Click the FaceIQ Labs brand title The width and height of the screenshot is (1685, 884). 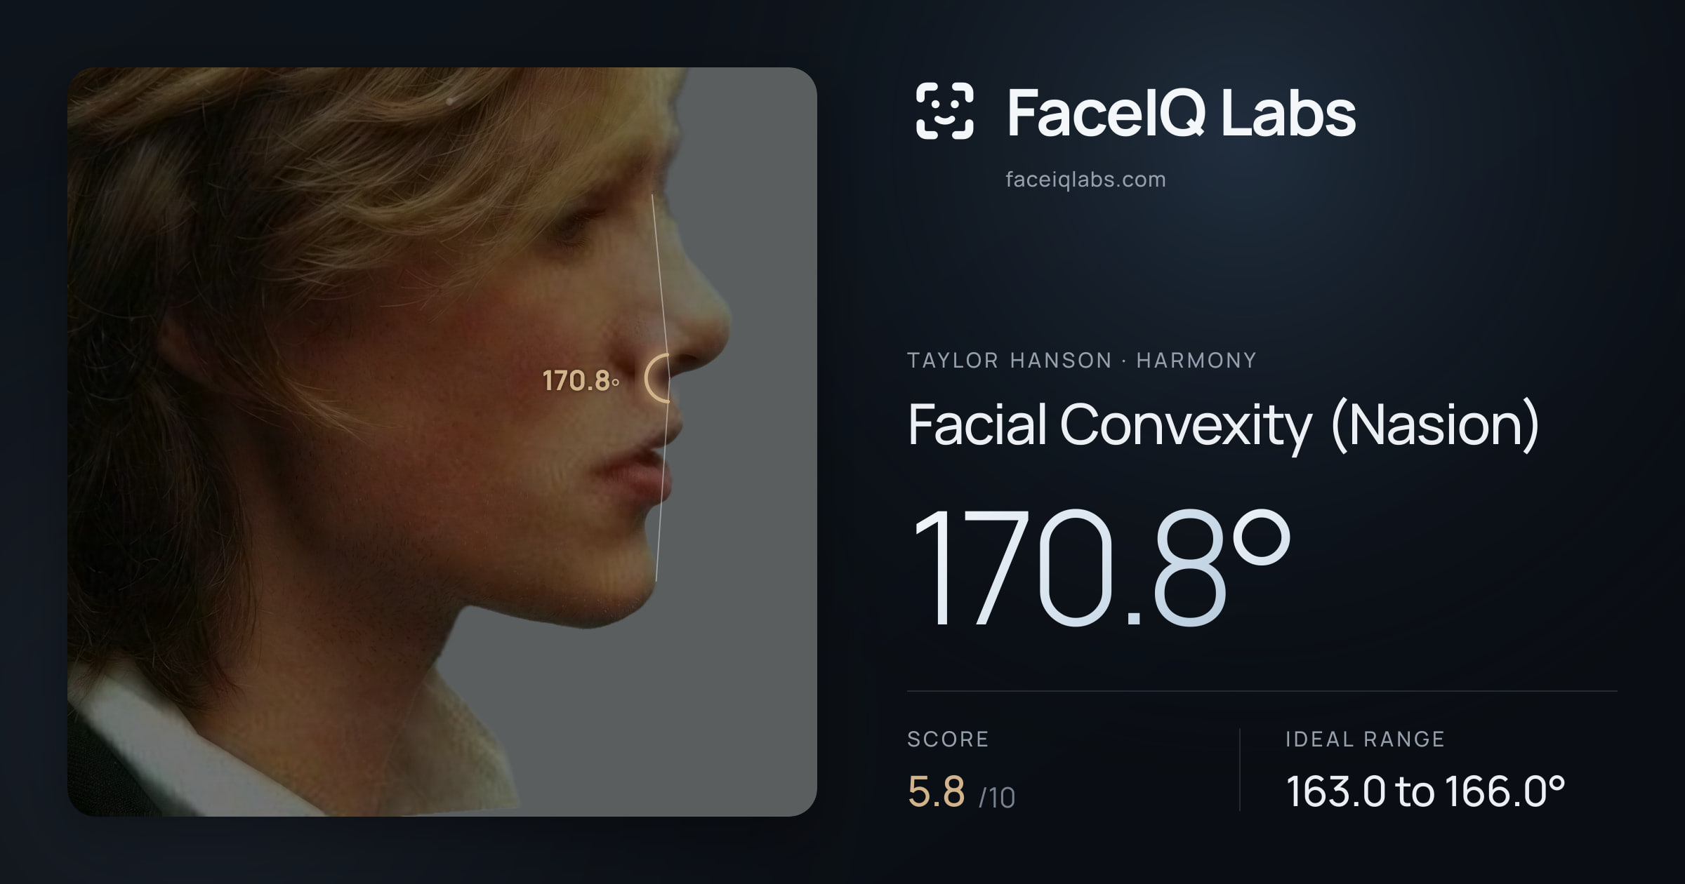click(x=1181, y=112)
